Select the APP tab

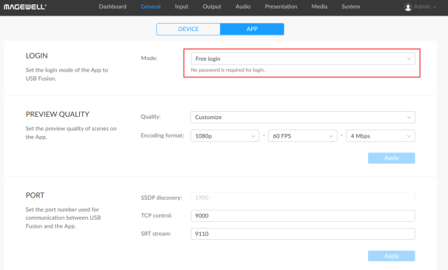[252, 29]
